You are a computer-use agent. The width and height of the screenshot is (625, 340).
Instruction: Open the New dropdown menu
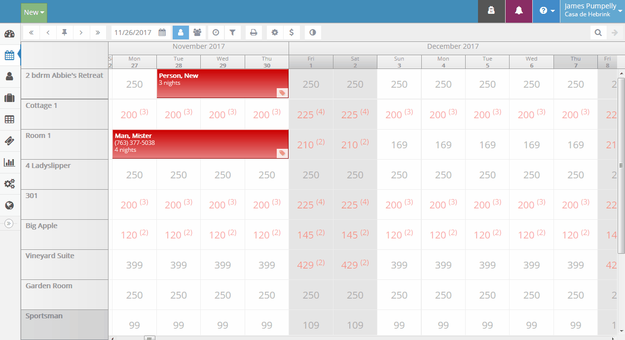[x=33, y=12]
